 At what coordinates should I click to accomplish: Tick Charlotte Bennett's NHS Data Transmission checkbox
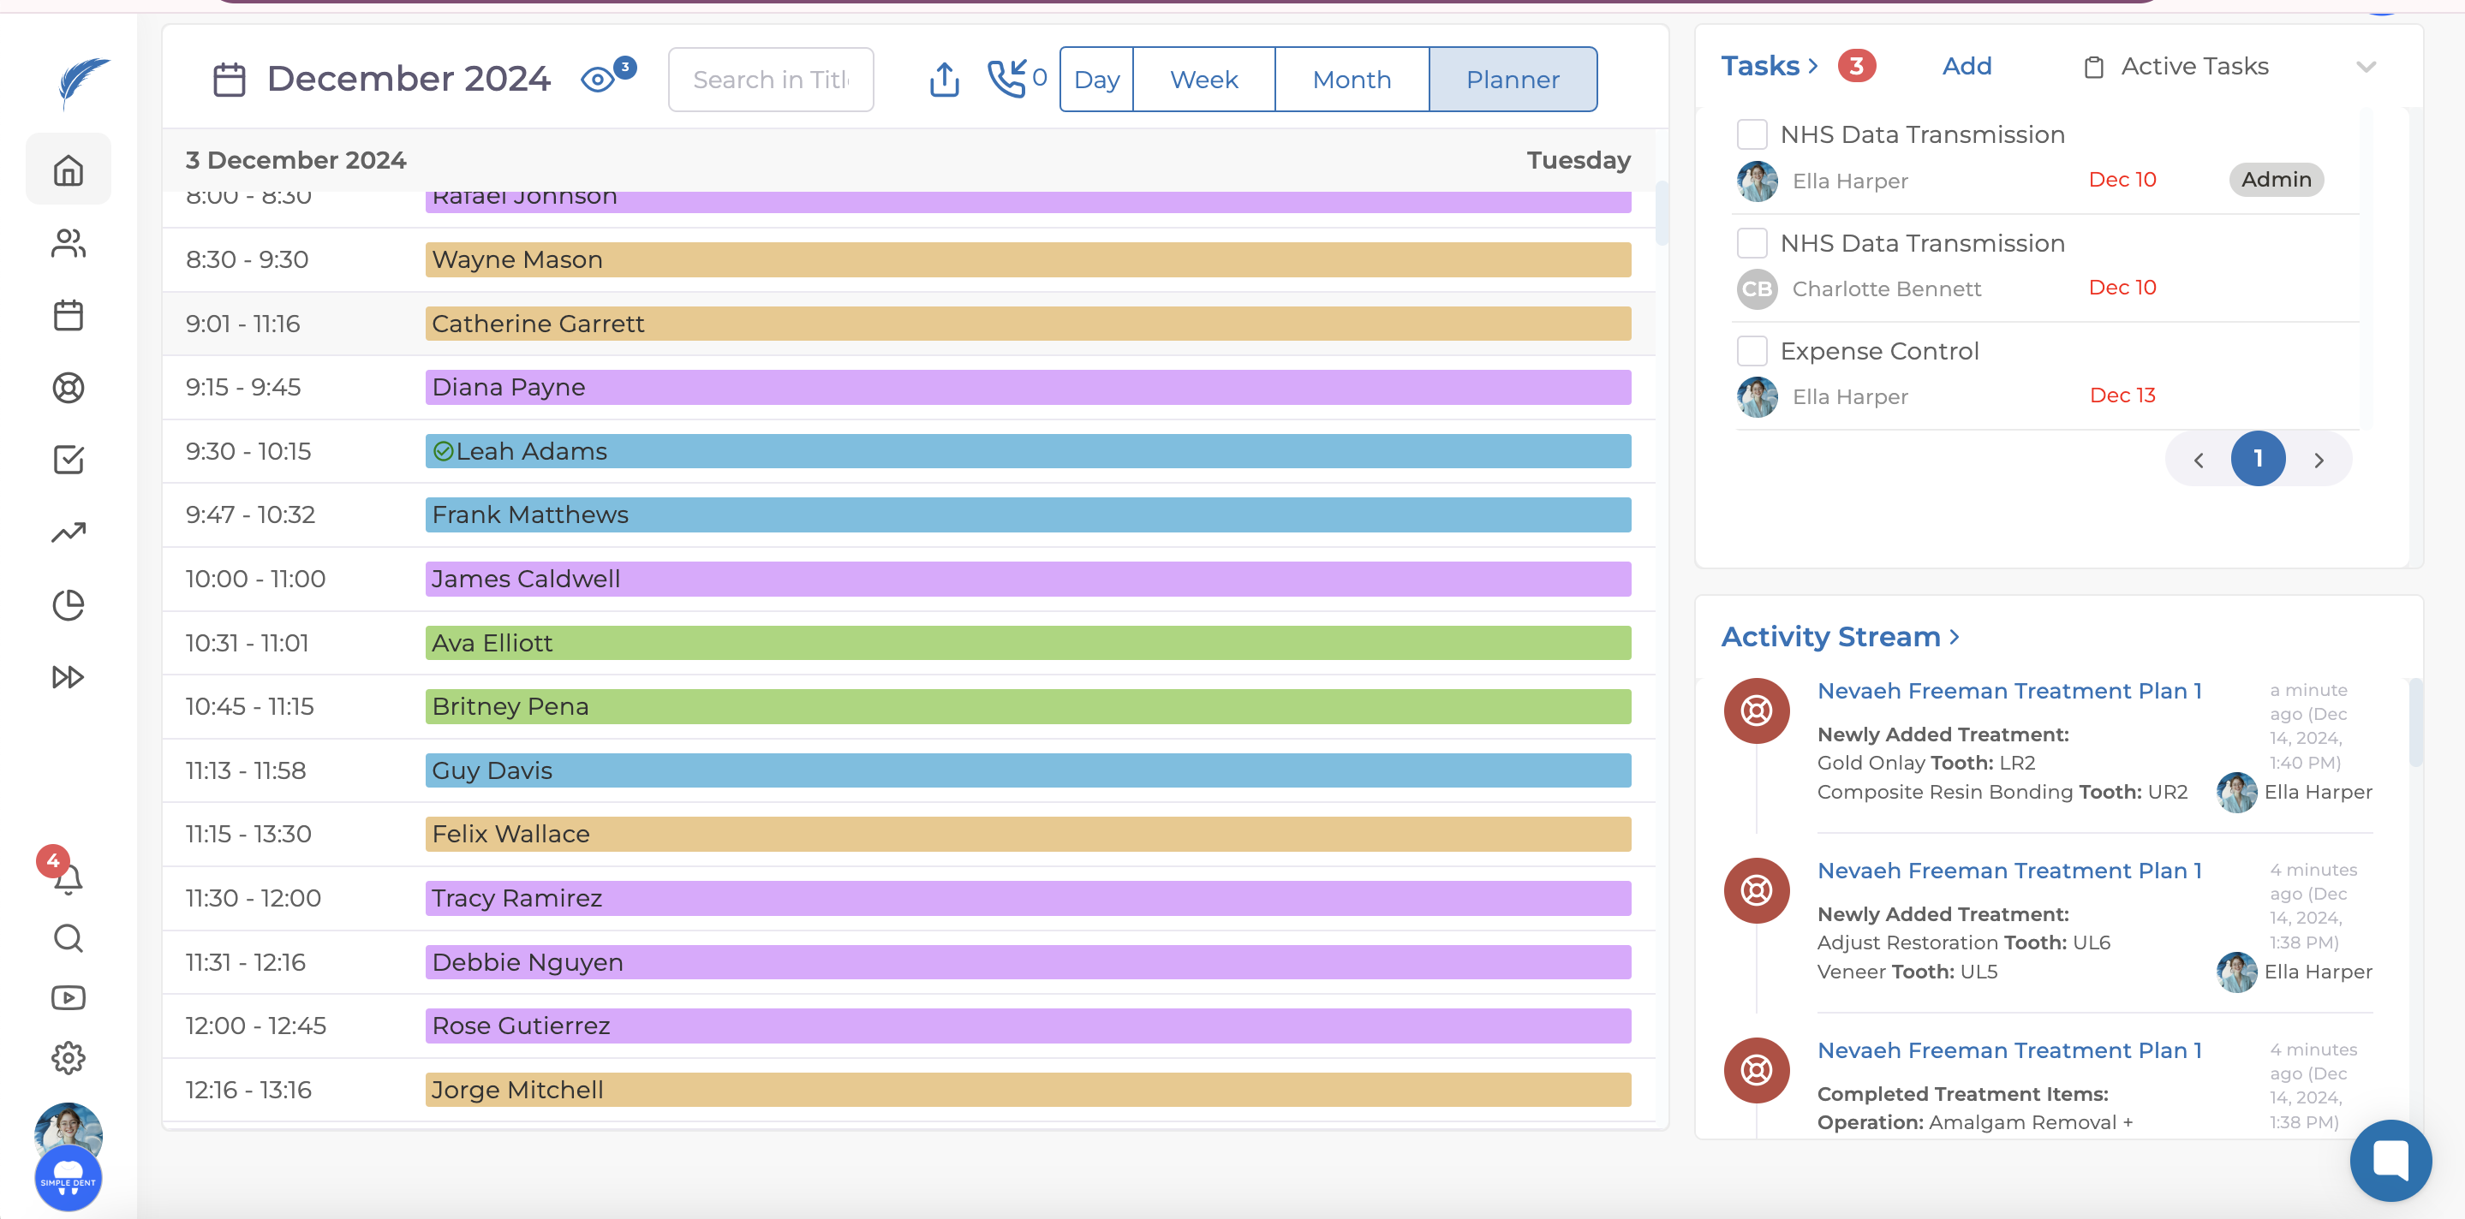click(1752, 243)
